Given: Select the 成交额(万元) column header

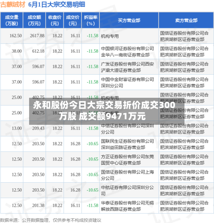Looking at the screenshot, I should click(34, 20).
